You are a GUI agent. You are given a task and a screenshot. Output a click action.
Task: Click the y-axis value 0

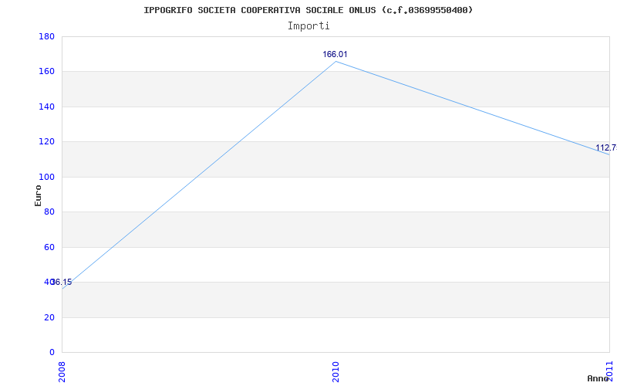52,352
